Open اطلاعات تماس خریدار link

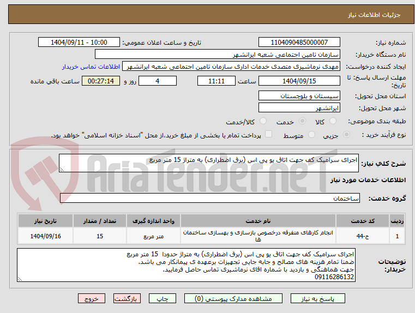91,67
